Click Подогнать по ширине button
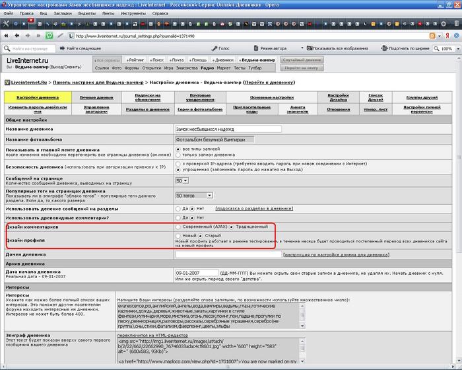Screen dimensions: 462x370 406,48
